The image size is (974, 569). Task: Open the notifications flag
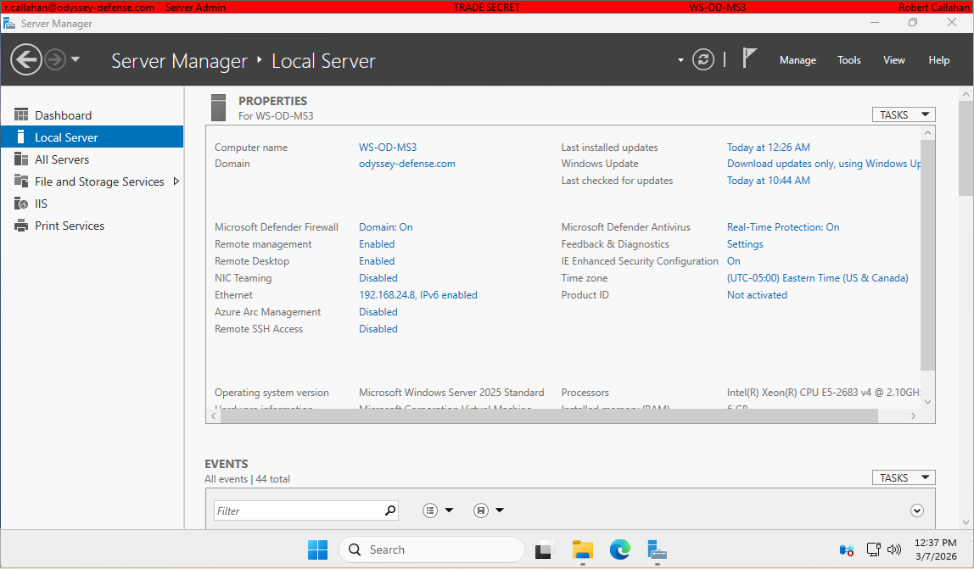tap(750, 57)
